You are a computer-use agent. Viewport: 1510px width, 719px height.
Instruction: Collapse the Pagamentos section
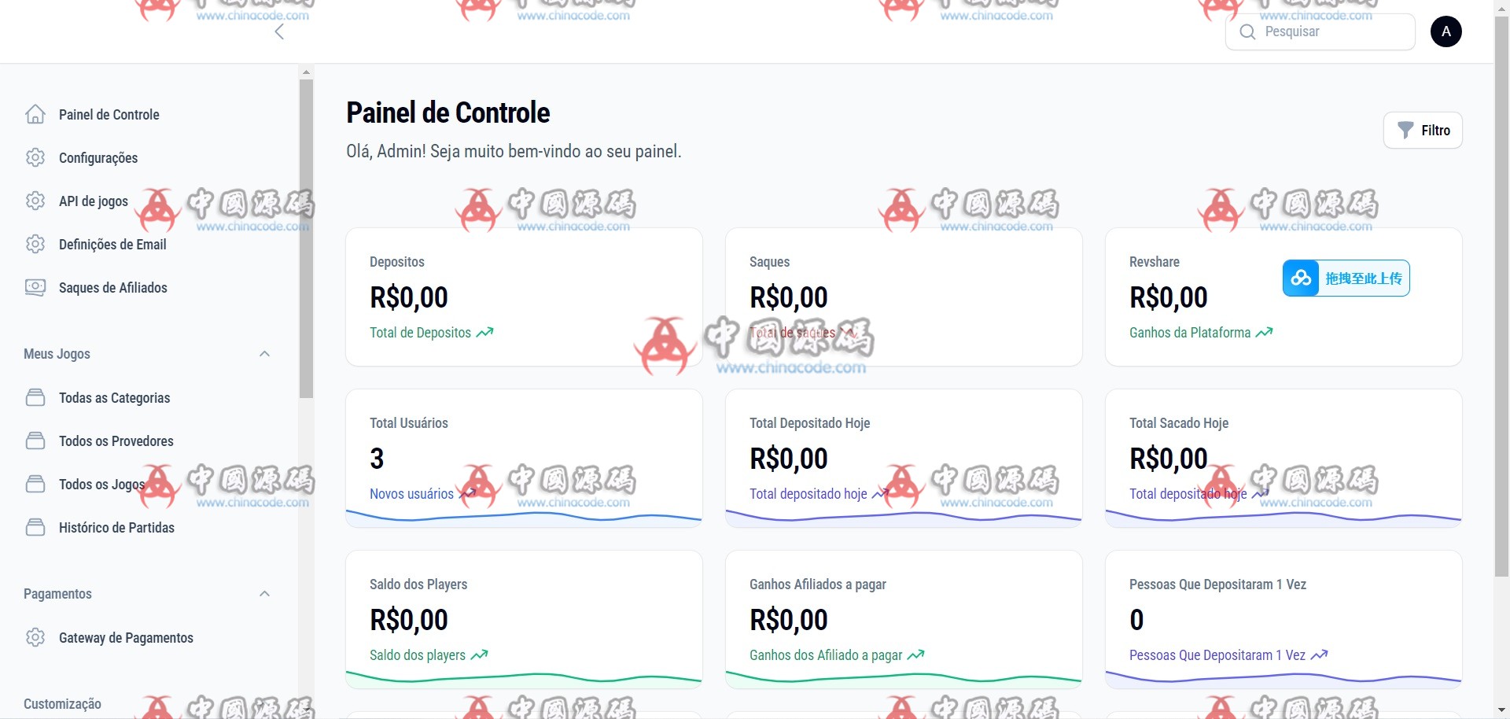[264, 594]
